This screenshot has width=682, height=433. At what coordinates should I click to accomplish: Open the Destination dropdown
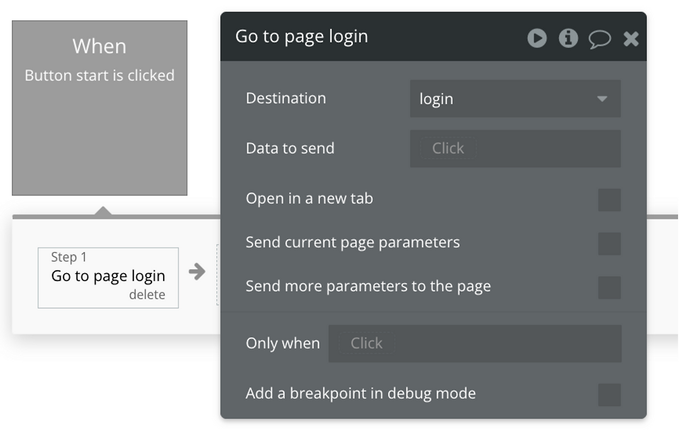coord(515,99)
